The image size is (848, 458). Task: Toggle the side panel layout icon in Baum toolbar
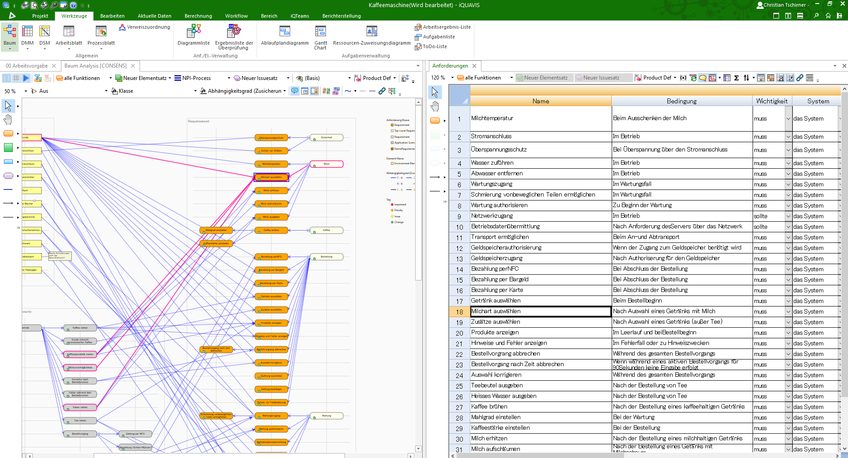pos(314,91)
